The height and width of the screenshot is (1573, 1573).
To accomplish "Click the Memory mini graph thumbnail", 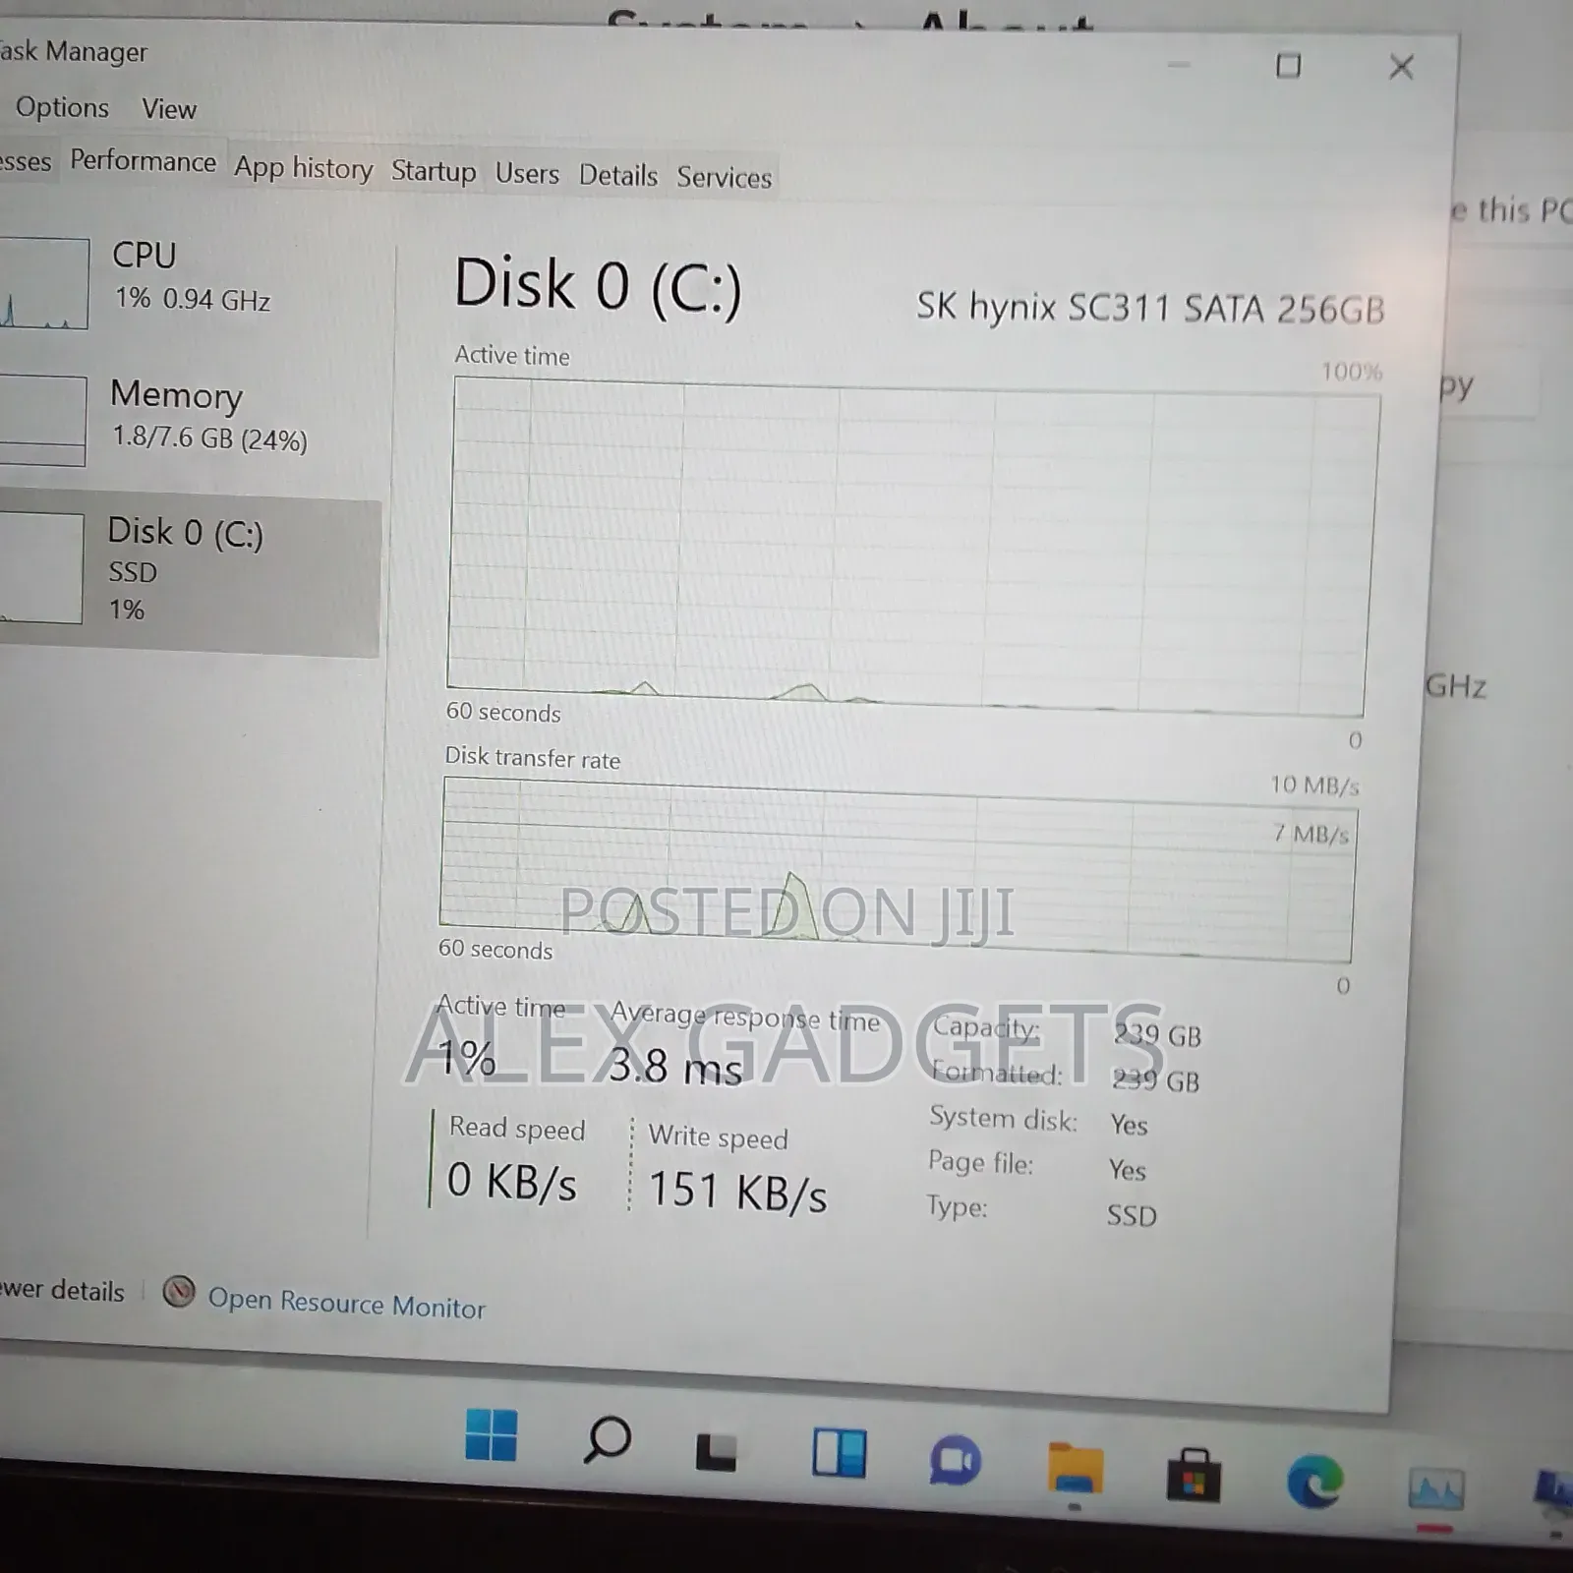I will point(42,420).
